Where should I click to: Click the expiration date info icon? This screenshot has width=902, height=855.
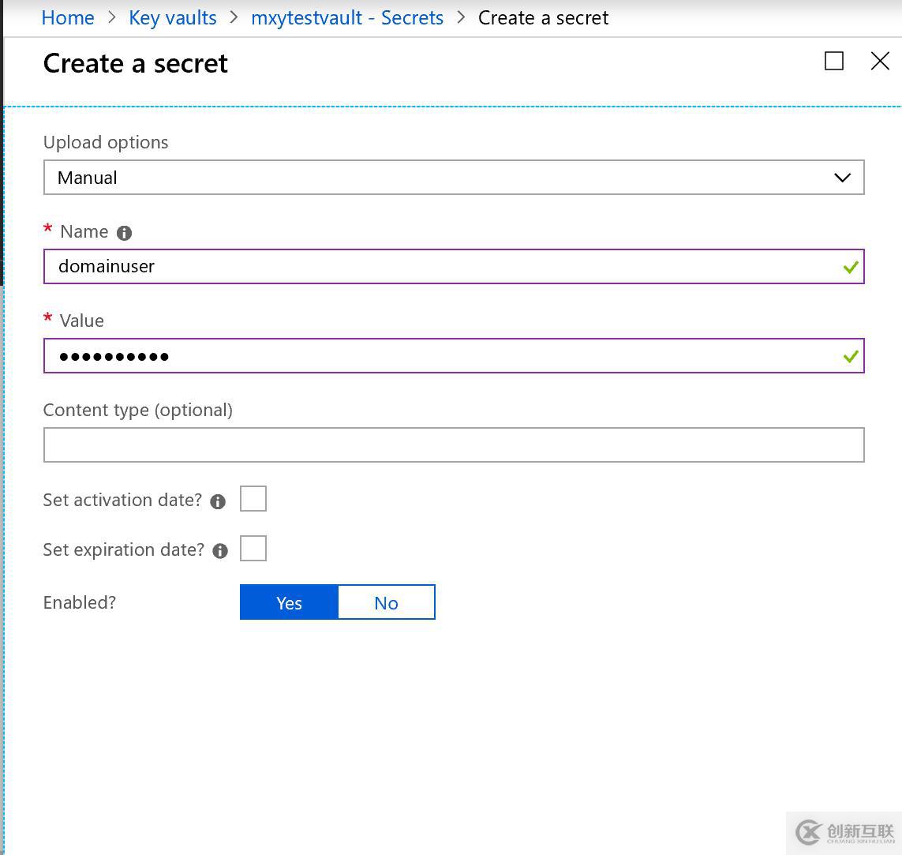click(x=220, y=551)
